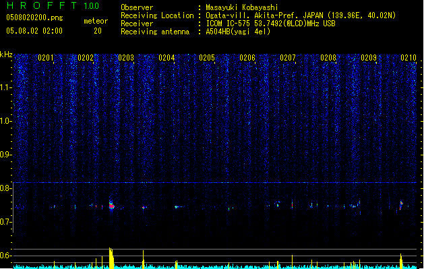Screen dimensions: 424x269
Task: Click observer name Masayuki Kobayashi
Action: 242,7
